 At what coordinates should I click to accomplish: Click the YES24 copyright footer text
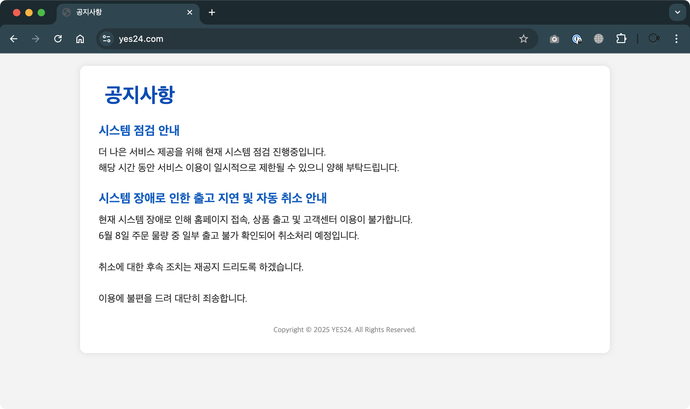click(x=345, y=330)
